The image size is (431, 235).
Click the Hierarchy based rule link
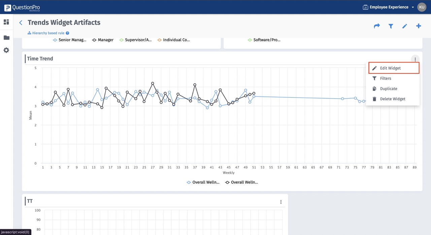[x=48, y=33]
